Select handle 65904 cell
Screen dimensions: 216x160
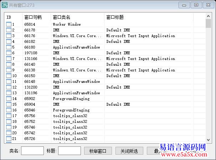[x=30, y=104]
